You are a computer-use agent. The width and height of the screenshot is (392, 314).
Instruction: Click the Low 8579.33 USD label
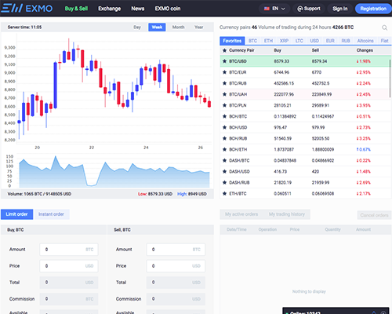point(155,194)
